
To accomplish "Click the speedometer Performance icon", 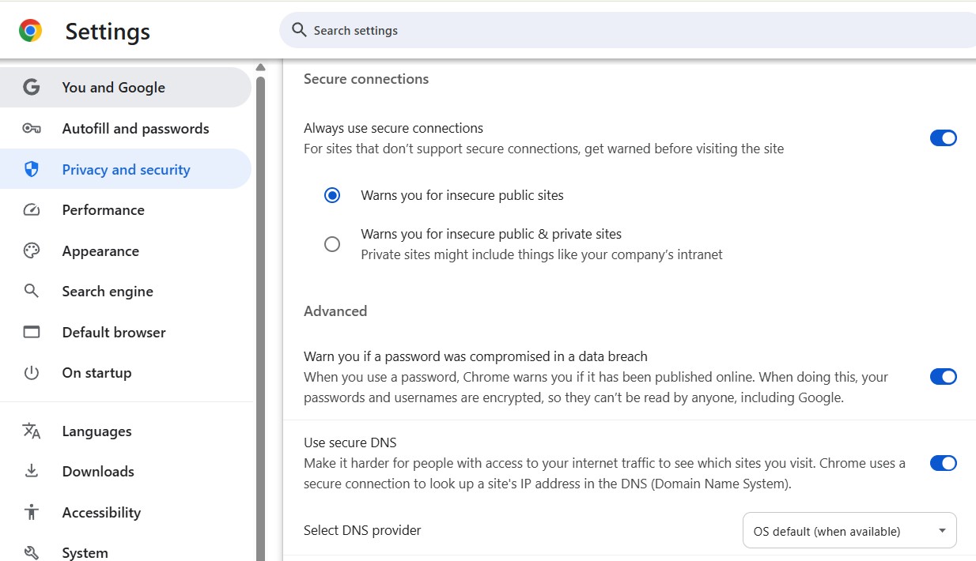I will (32, 210).
